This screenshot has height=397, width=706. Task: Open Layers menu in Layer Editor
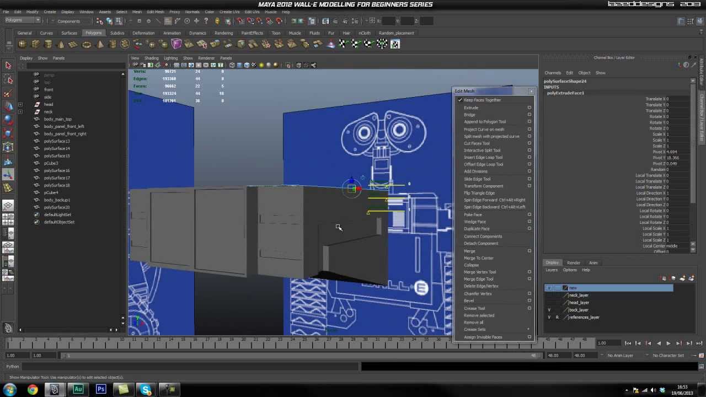click(552, 270)
